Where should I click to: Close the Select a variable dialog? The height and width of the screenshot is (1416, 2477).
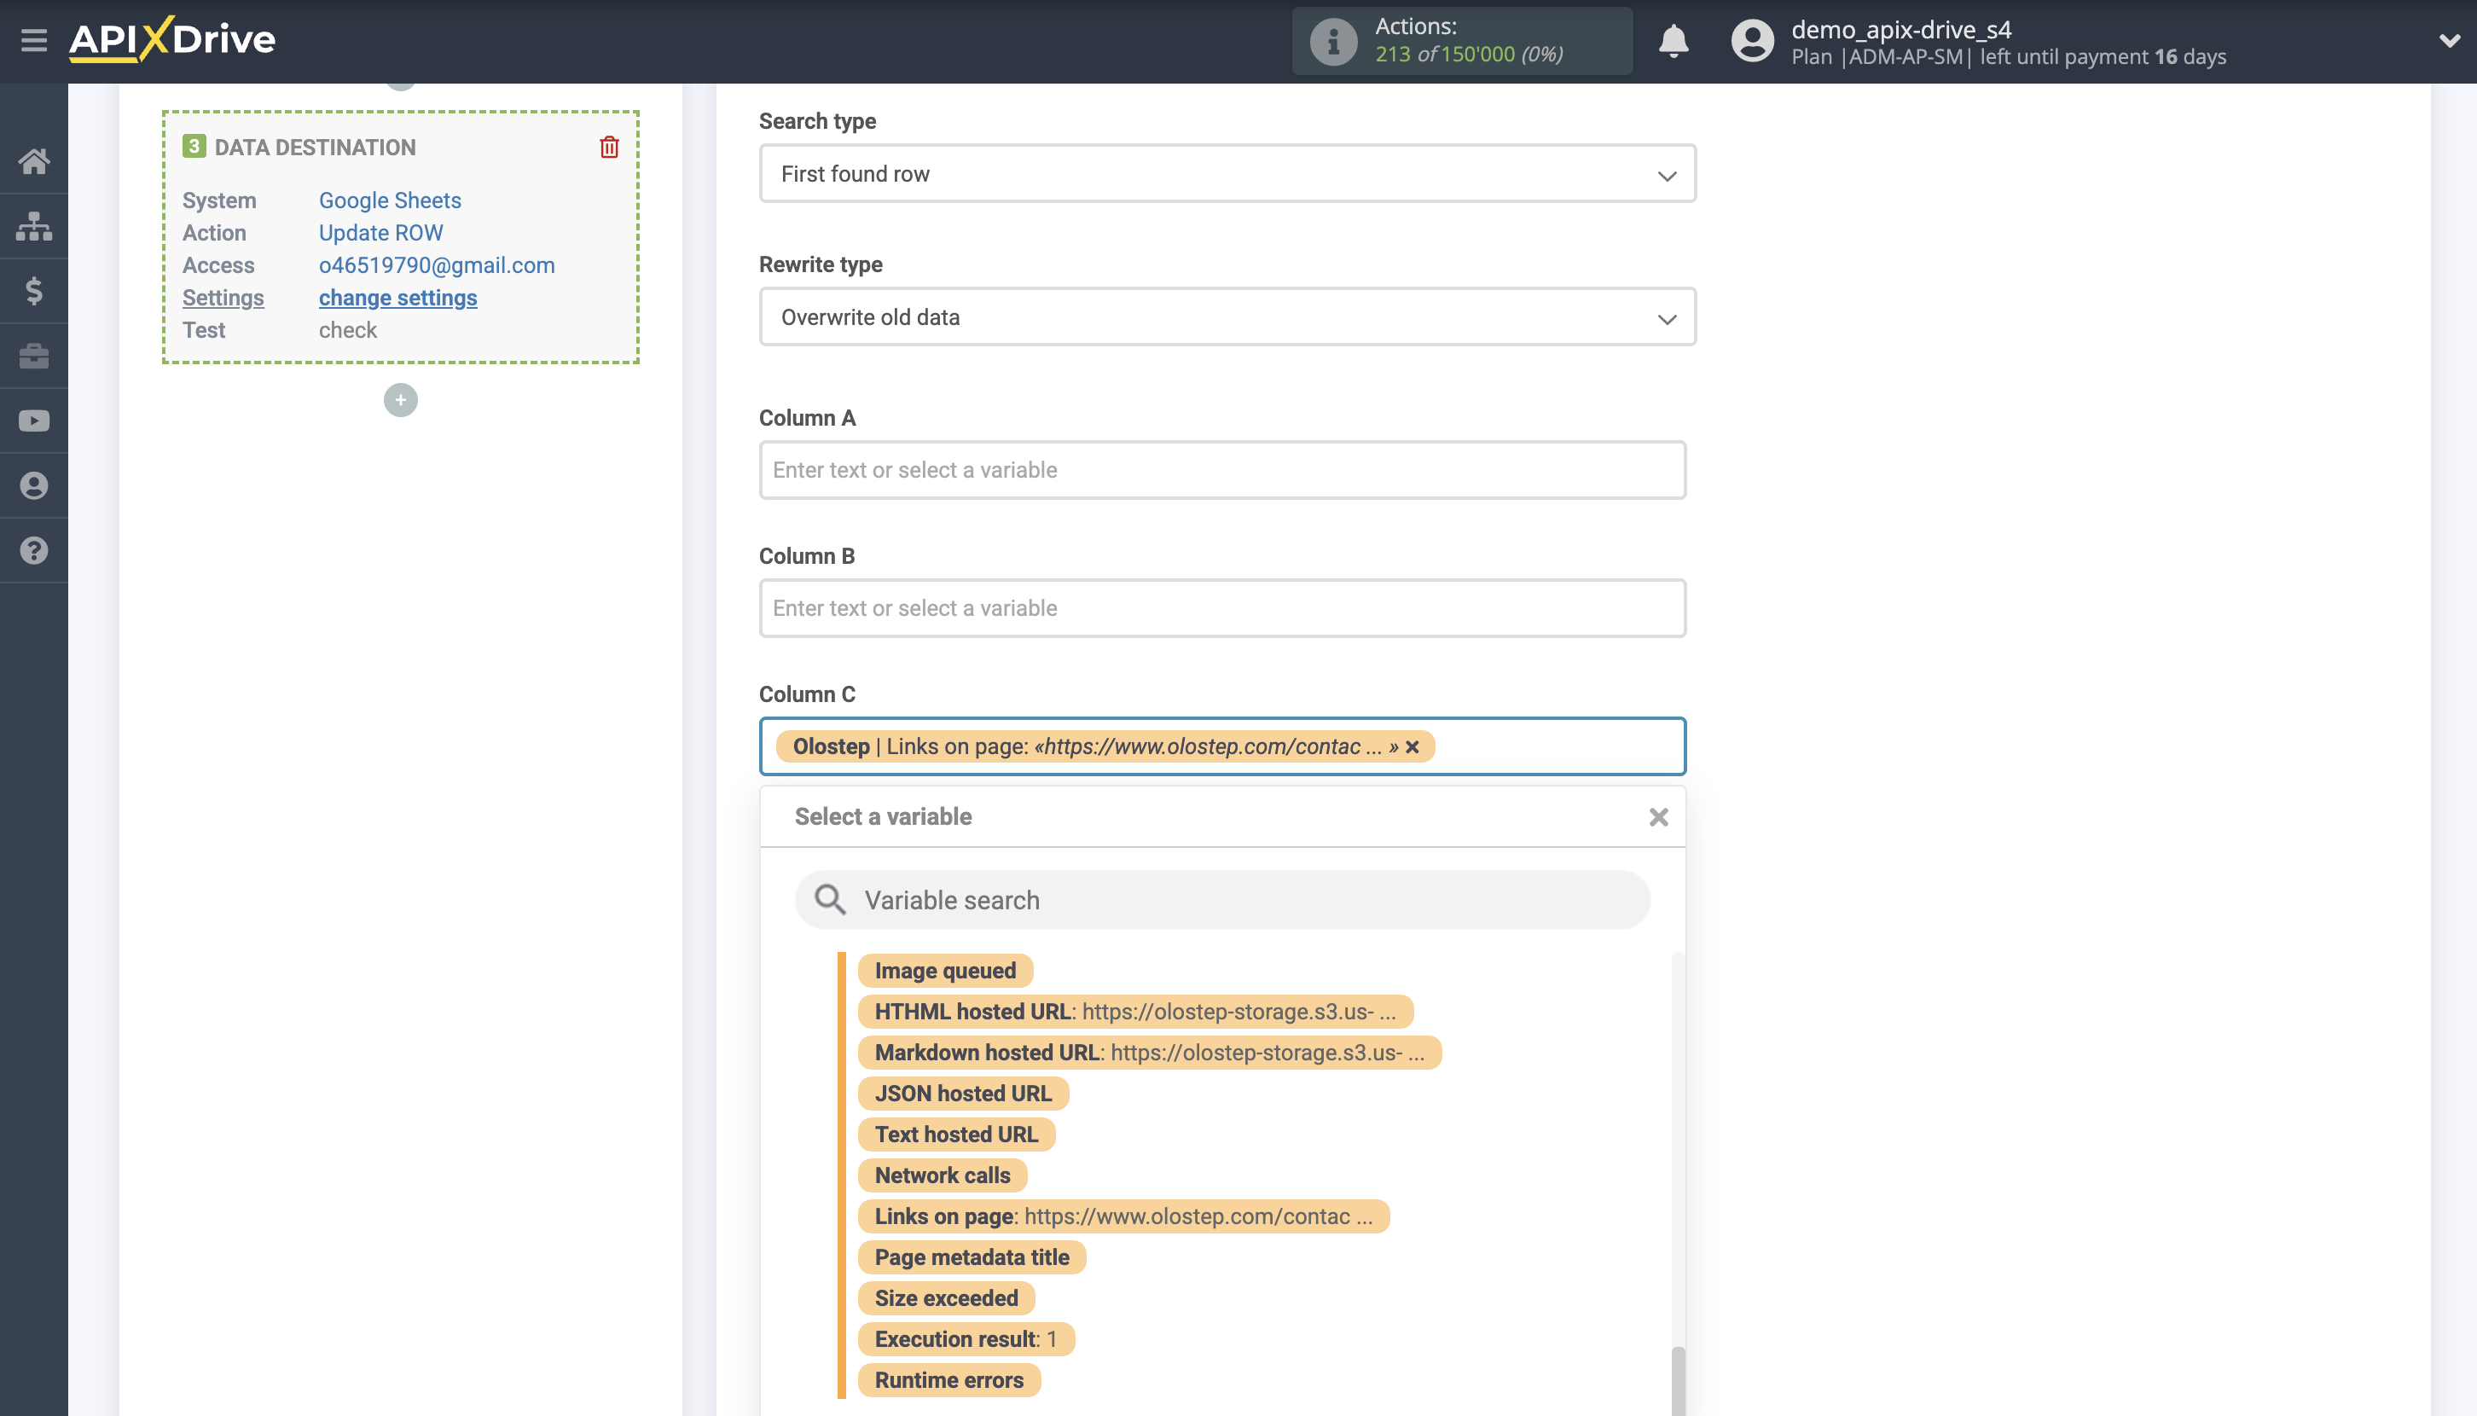[1658, 817]
